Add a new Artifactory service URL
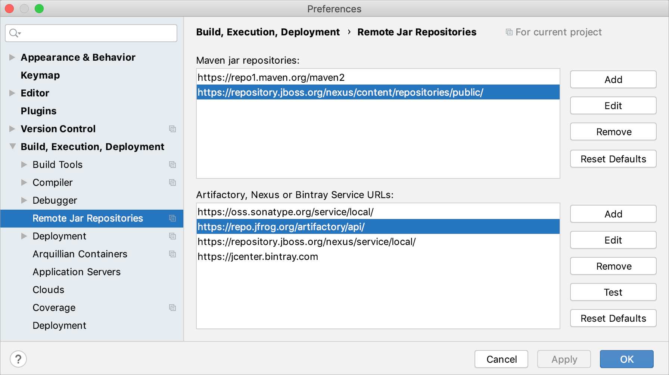Image resolution: width=669 pixels, height=375 pixels. (613, 214)
